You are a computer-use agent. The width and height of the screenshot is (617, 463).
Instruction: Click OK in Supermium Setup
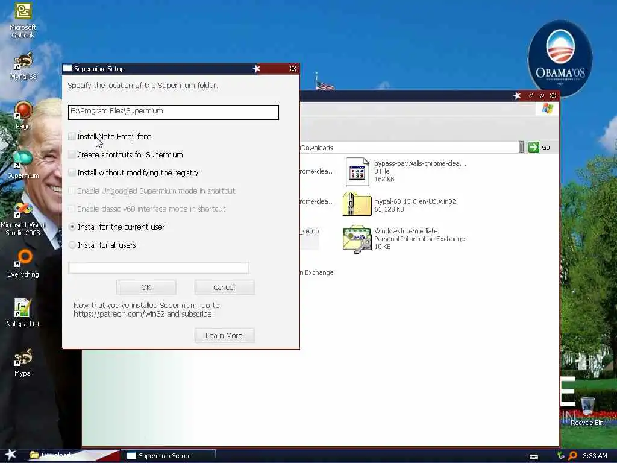[146, 288]
